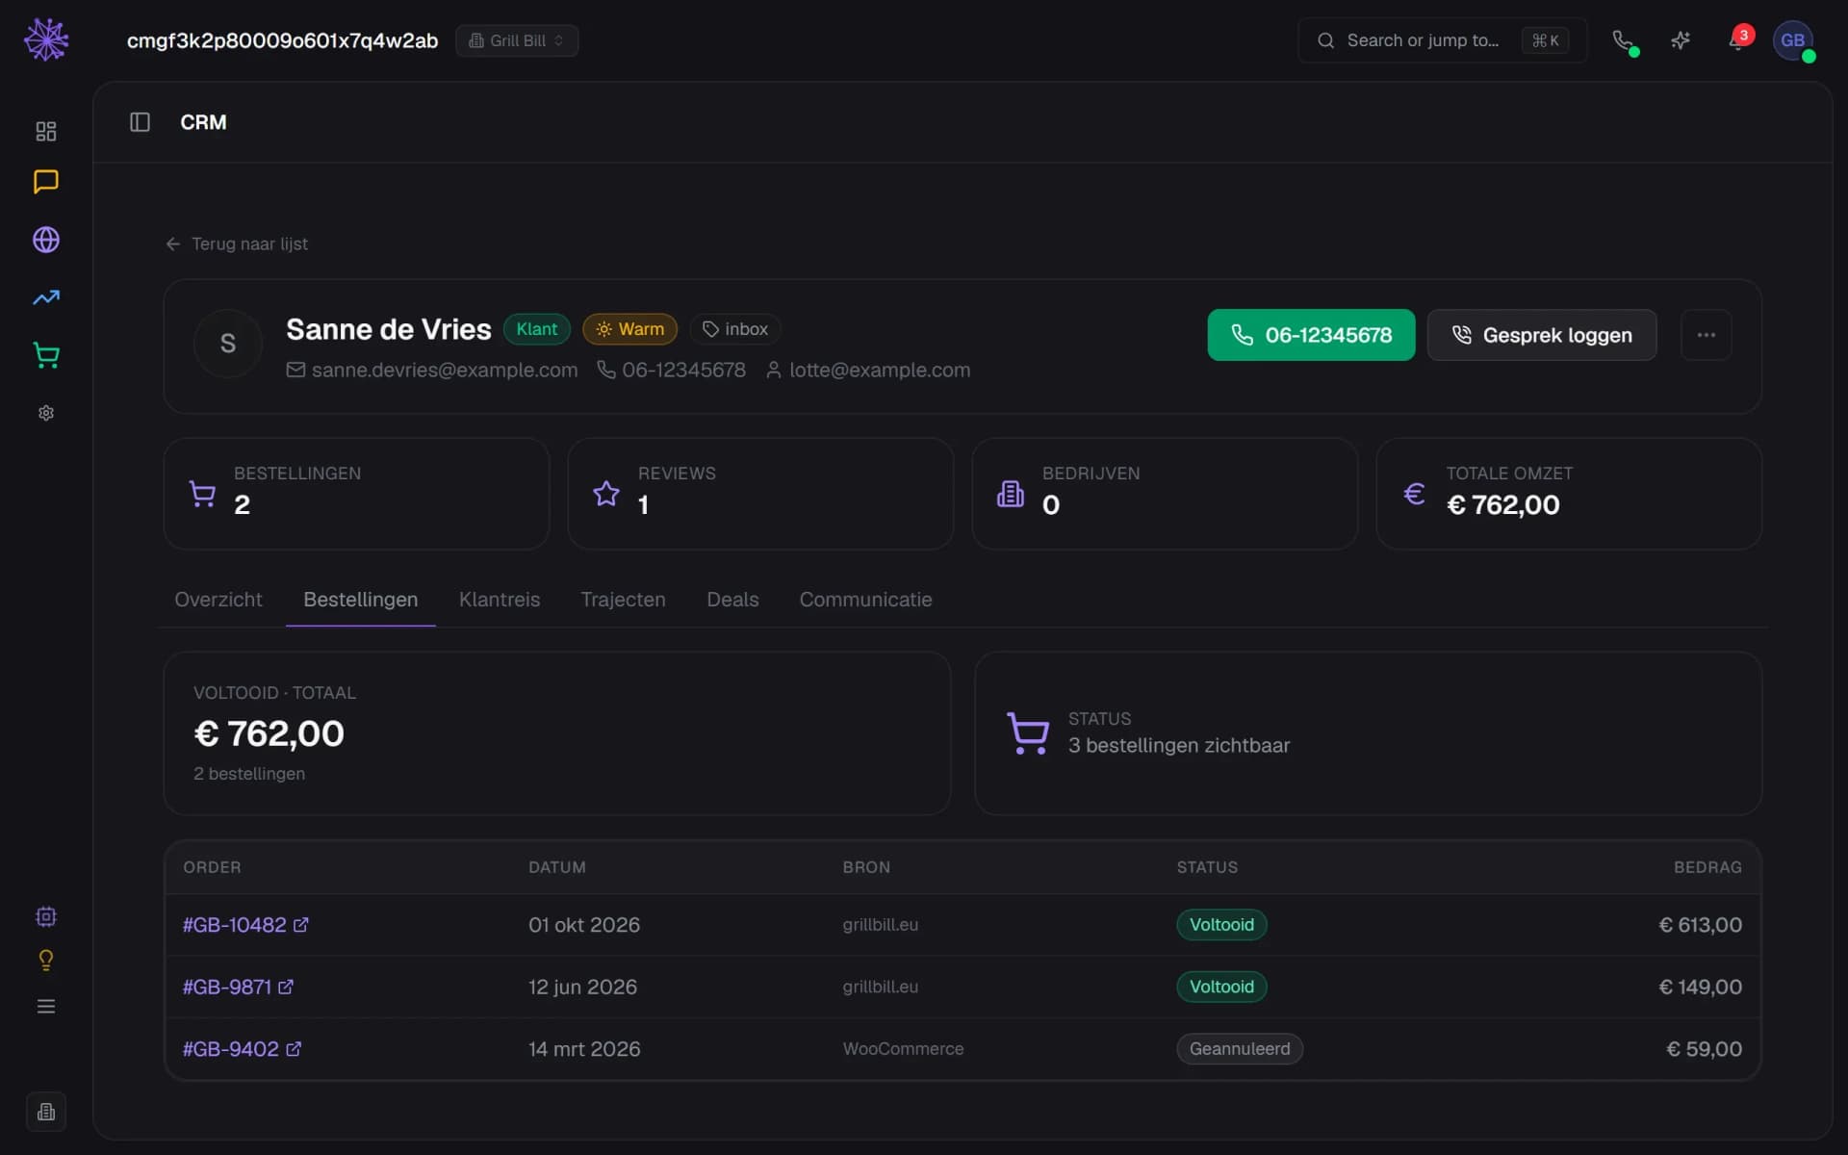The height and width of the screenshot is (1155, 1848).
Task: Open the chip processor icon in sidebar
Action: click(x=46, y=916)
